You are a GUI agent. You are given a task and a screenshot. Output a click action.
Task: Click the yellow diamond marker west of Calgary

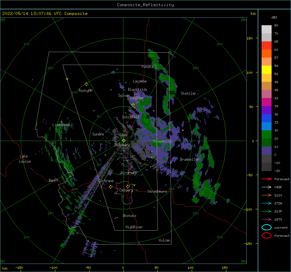(111, 187)
